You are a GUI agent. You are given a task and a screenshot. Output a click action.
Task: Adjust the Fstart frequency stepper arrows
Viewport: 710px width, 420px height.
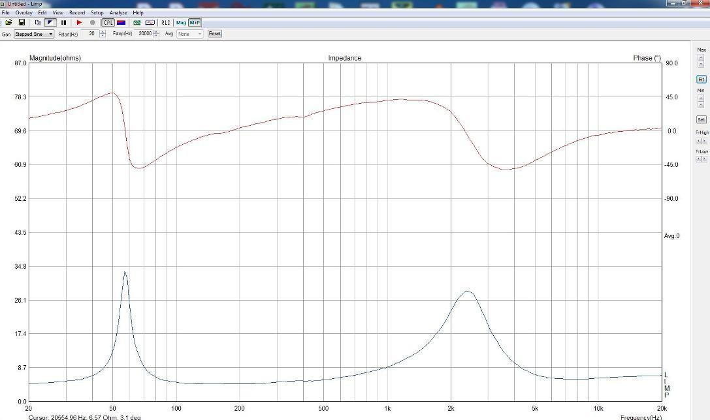(x=103, y=34)
